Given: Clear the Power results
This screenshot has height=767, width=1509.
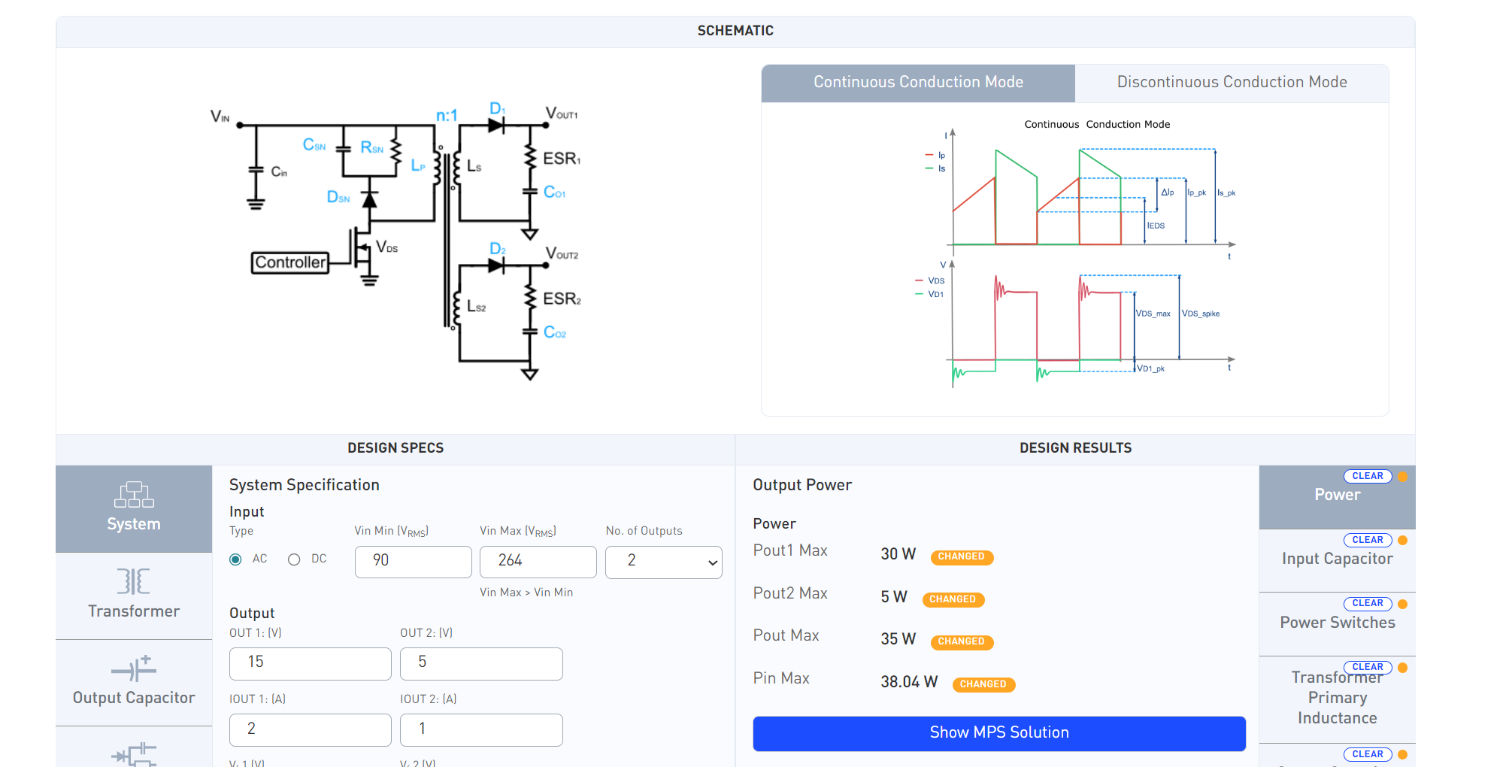Looking at the screenshot, I should point(1367,477).
